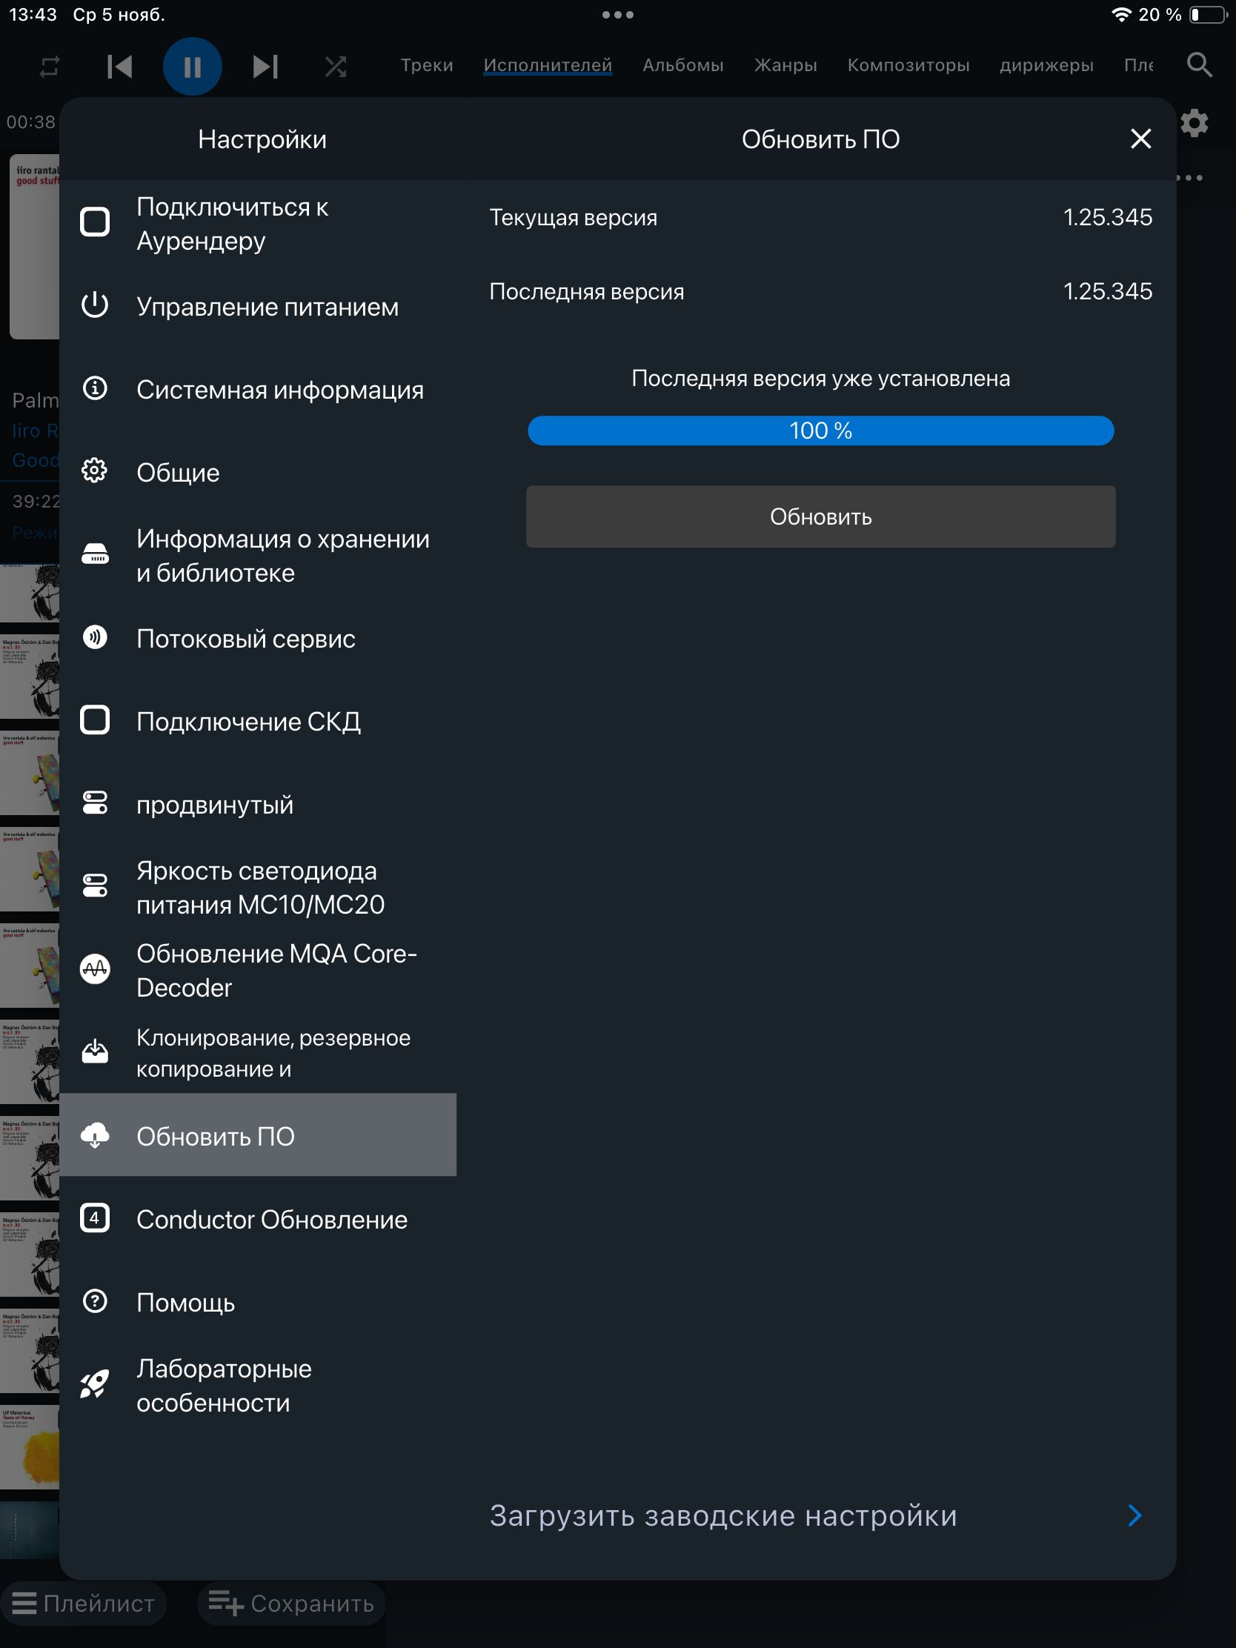Go back to the previous track

tap(119, 67)
